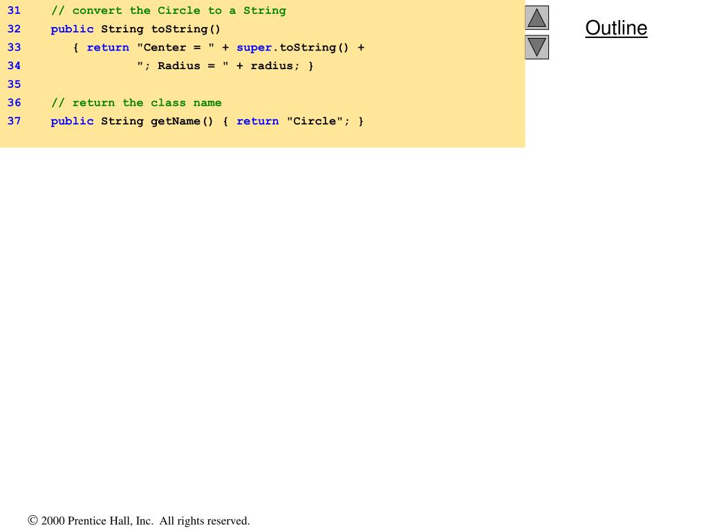Select line number 32
The image size is (708, 531).
coord(14,29)
